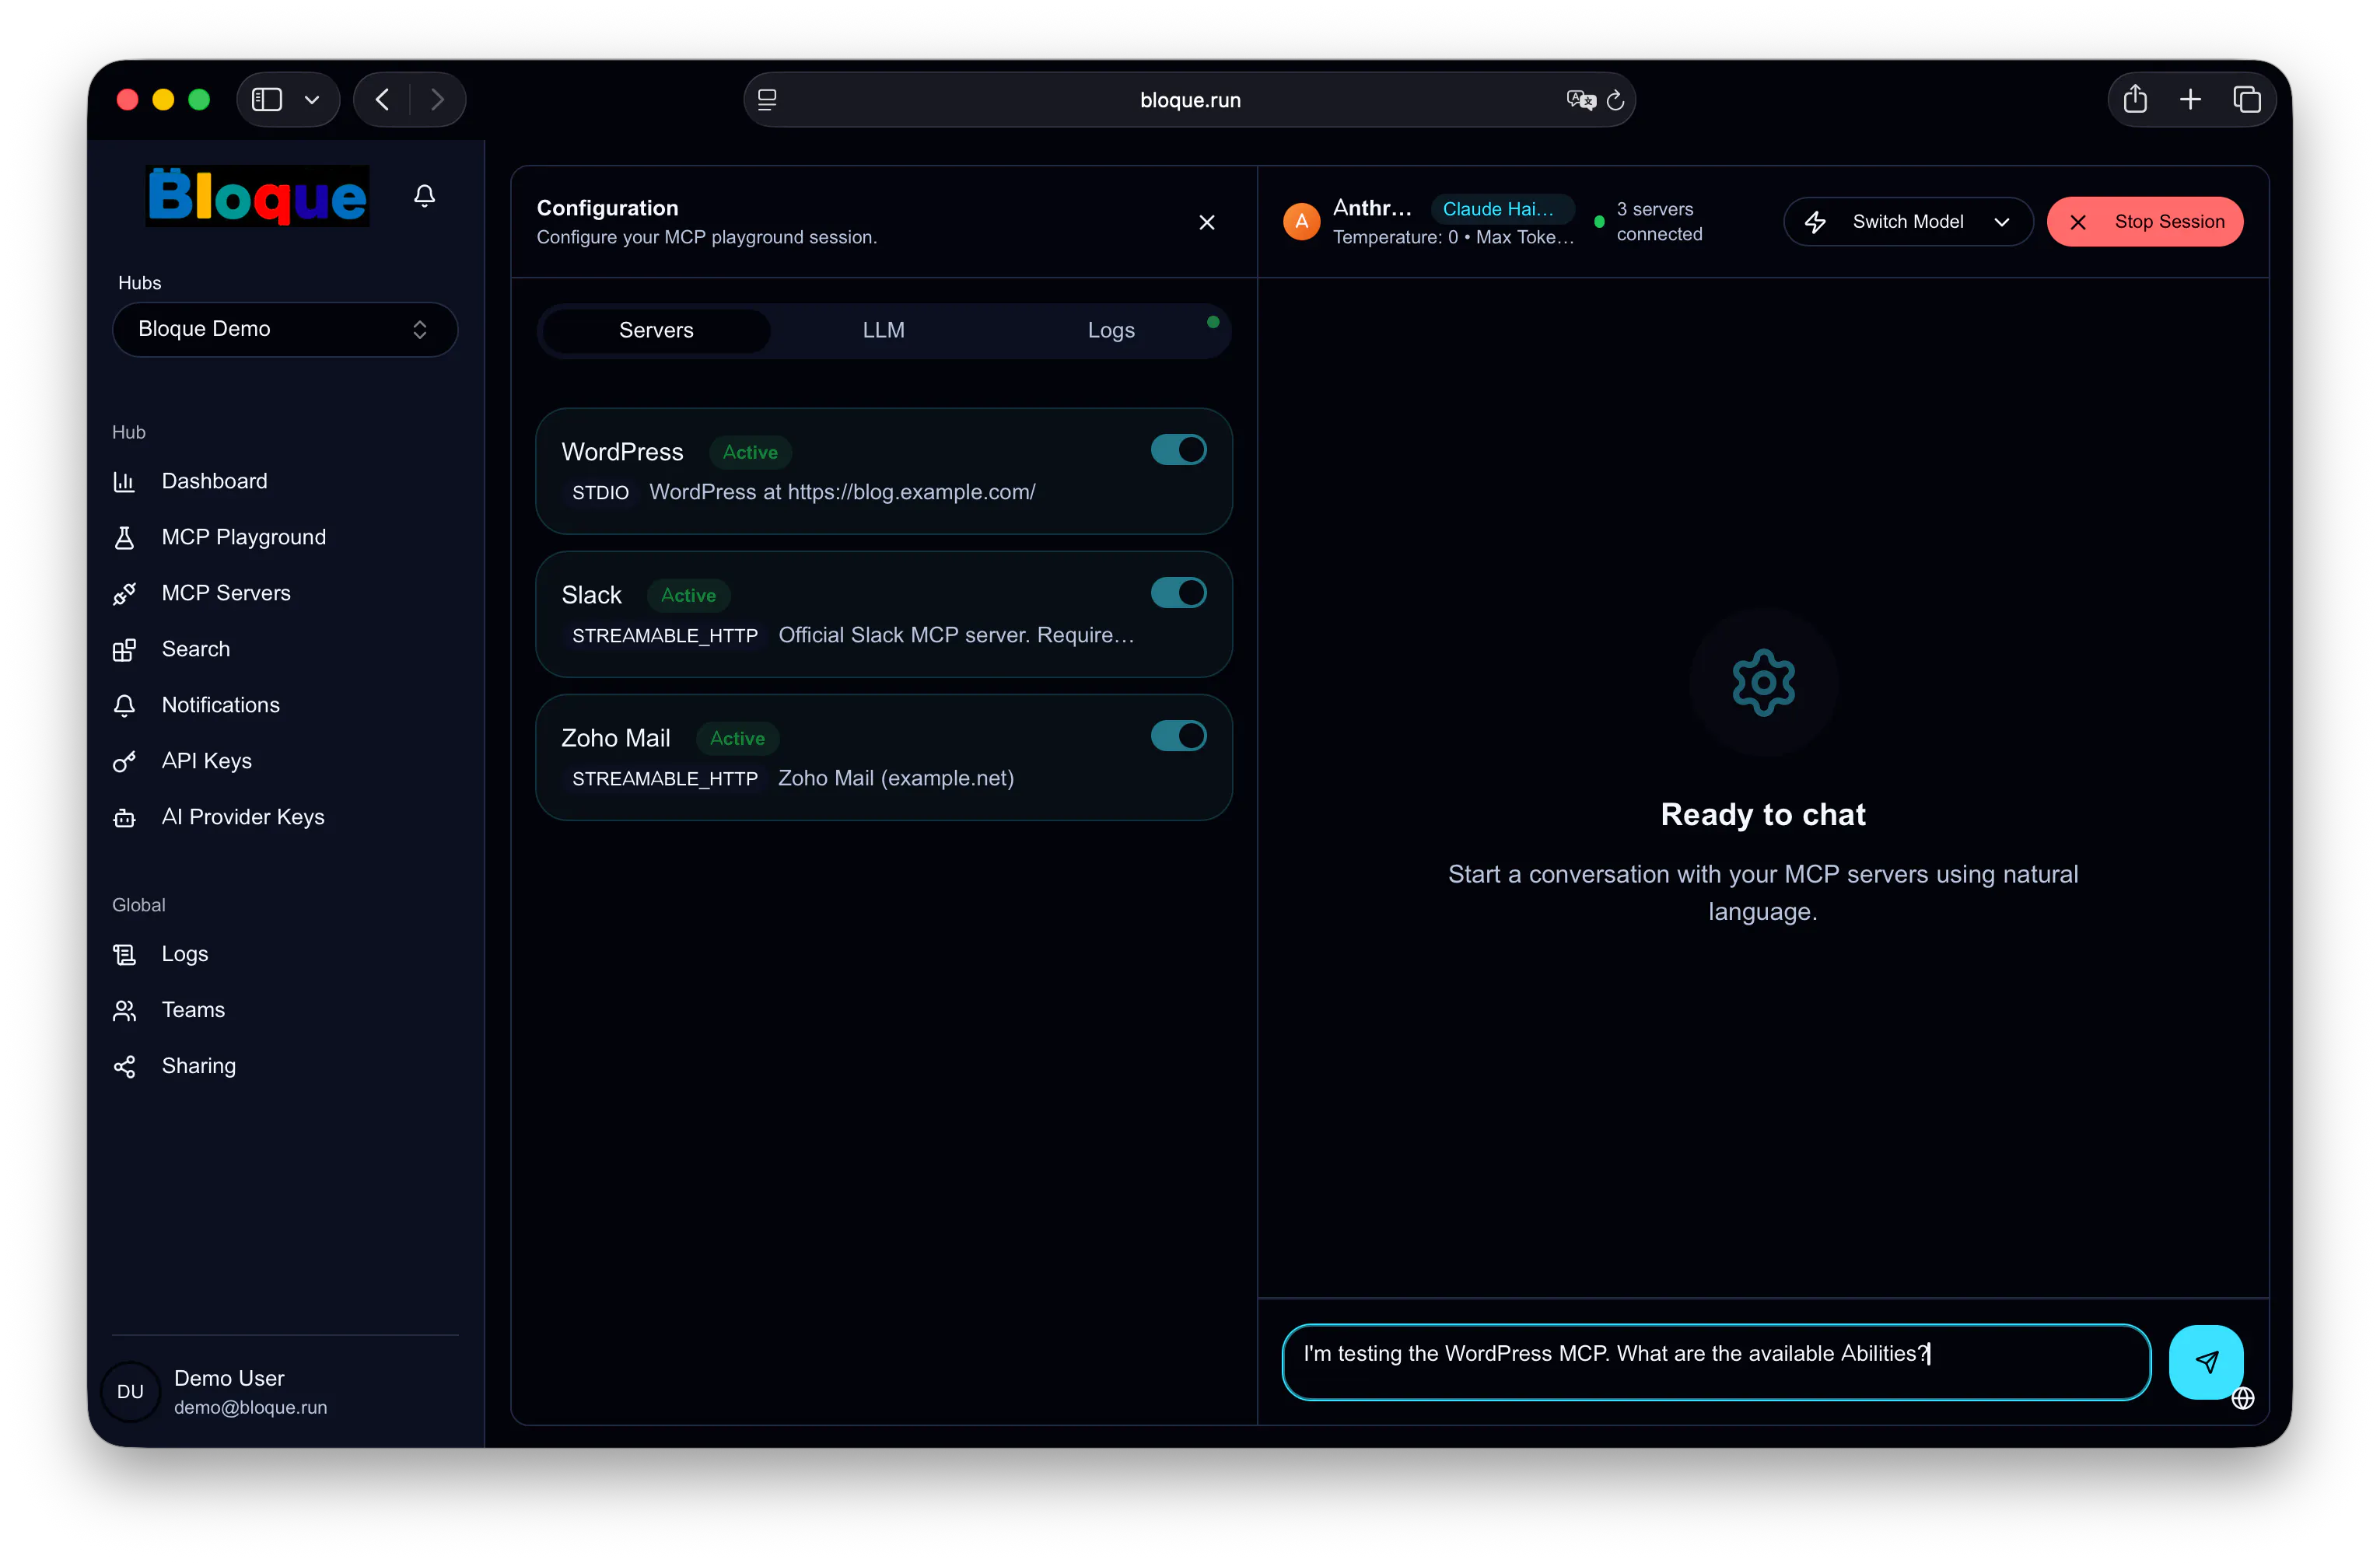Click the reader page icon in address bar
Viewport: 2380px width, 1563px height.
pos(767,100)
